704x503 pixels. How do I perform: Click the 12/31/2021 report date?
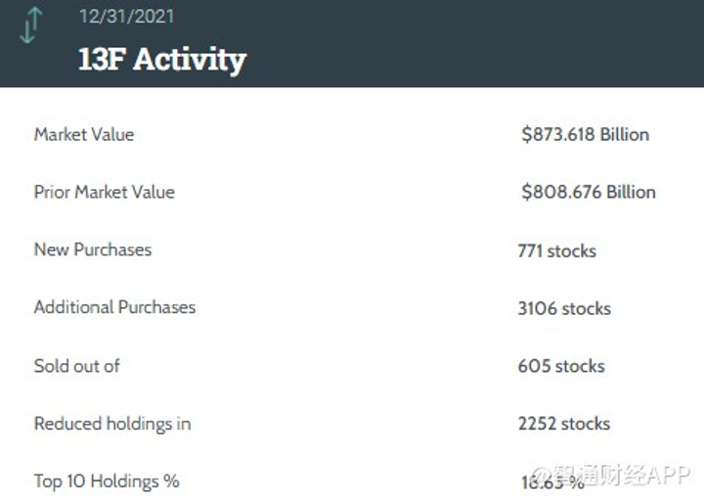pyautogui.click(x=126, y=17)
